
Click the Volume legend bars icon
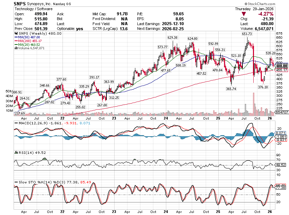[x=16, y=48]
